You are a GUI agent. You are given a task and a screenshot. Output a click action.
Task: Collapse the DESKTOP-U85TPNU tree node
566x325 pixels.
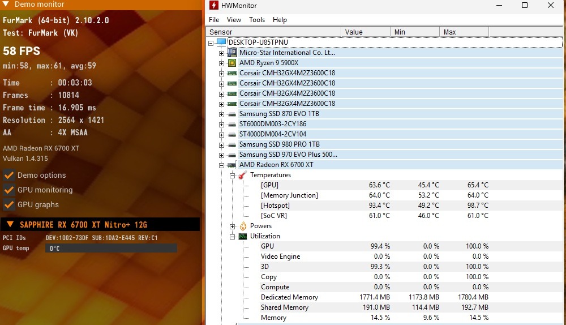coord(211,43)
